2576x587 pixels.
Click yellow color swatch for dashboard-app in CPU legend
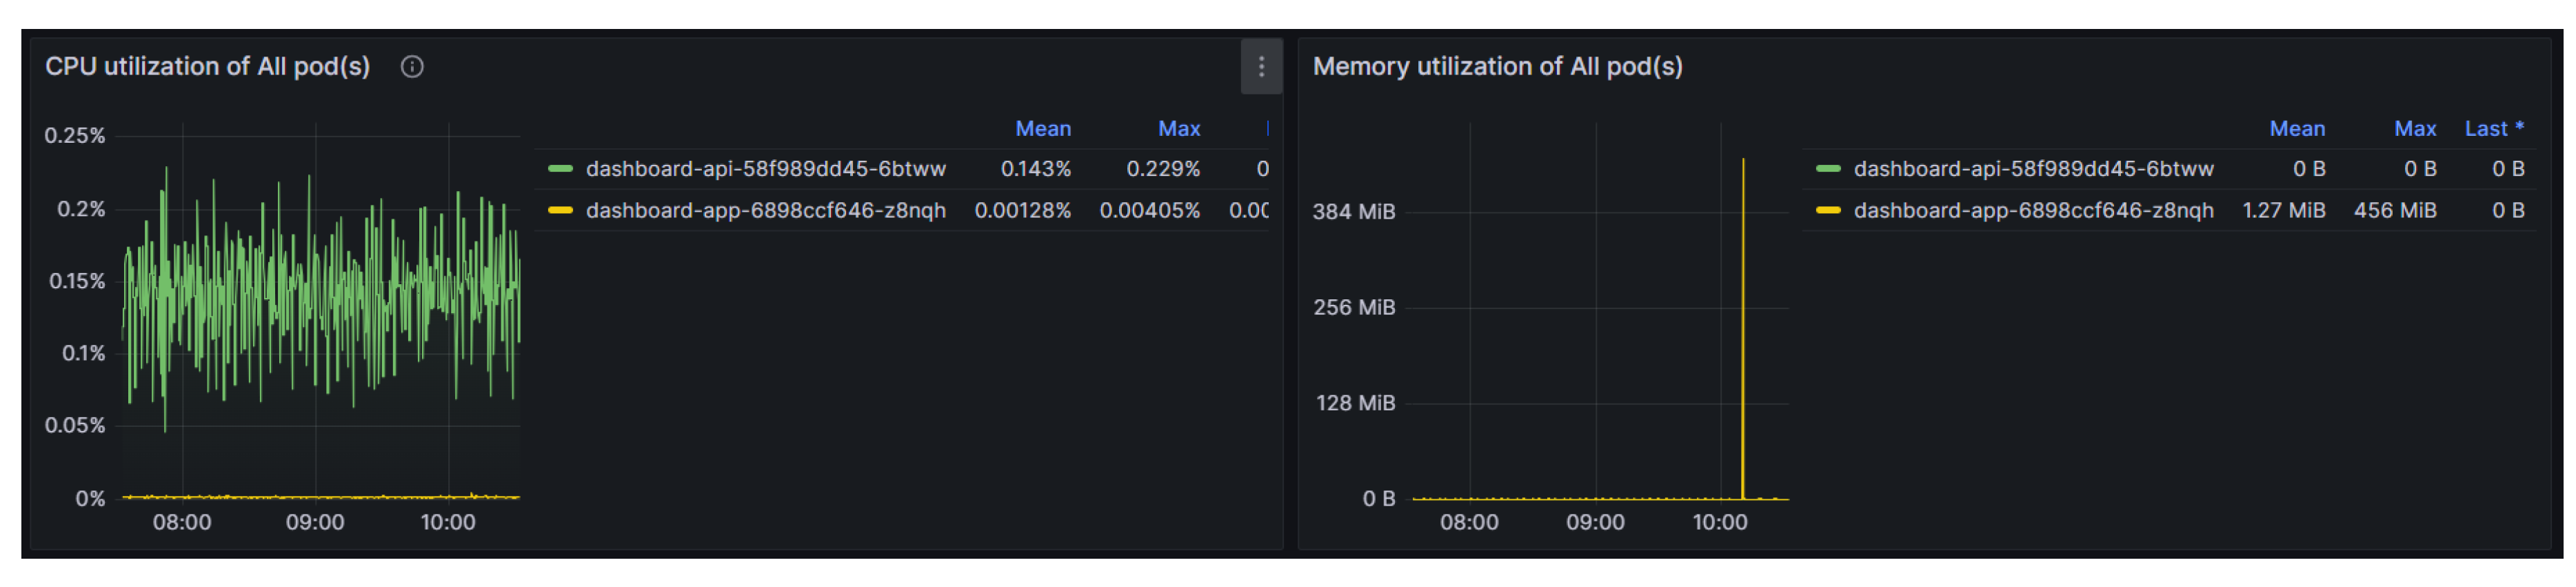[x=560, y=211]
